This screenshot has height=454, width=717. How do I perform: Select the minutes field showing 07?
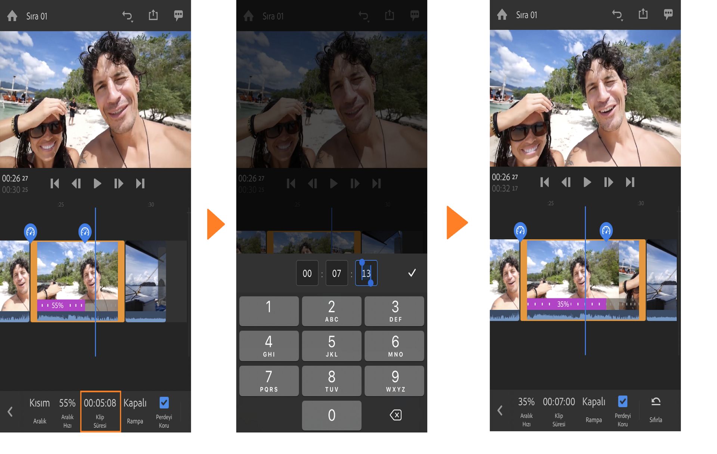[x=336, y=274]
